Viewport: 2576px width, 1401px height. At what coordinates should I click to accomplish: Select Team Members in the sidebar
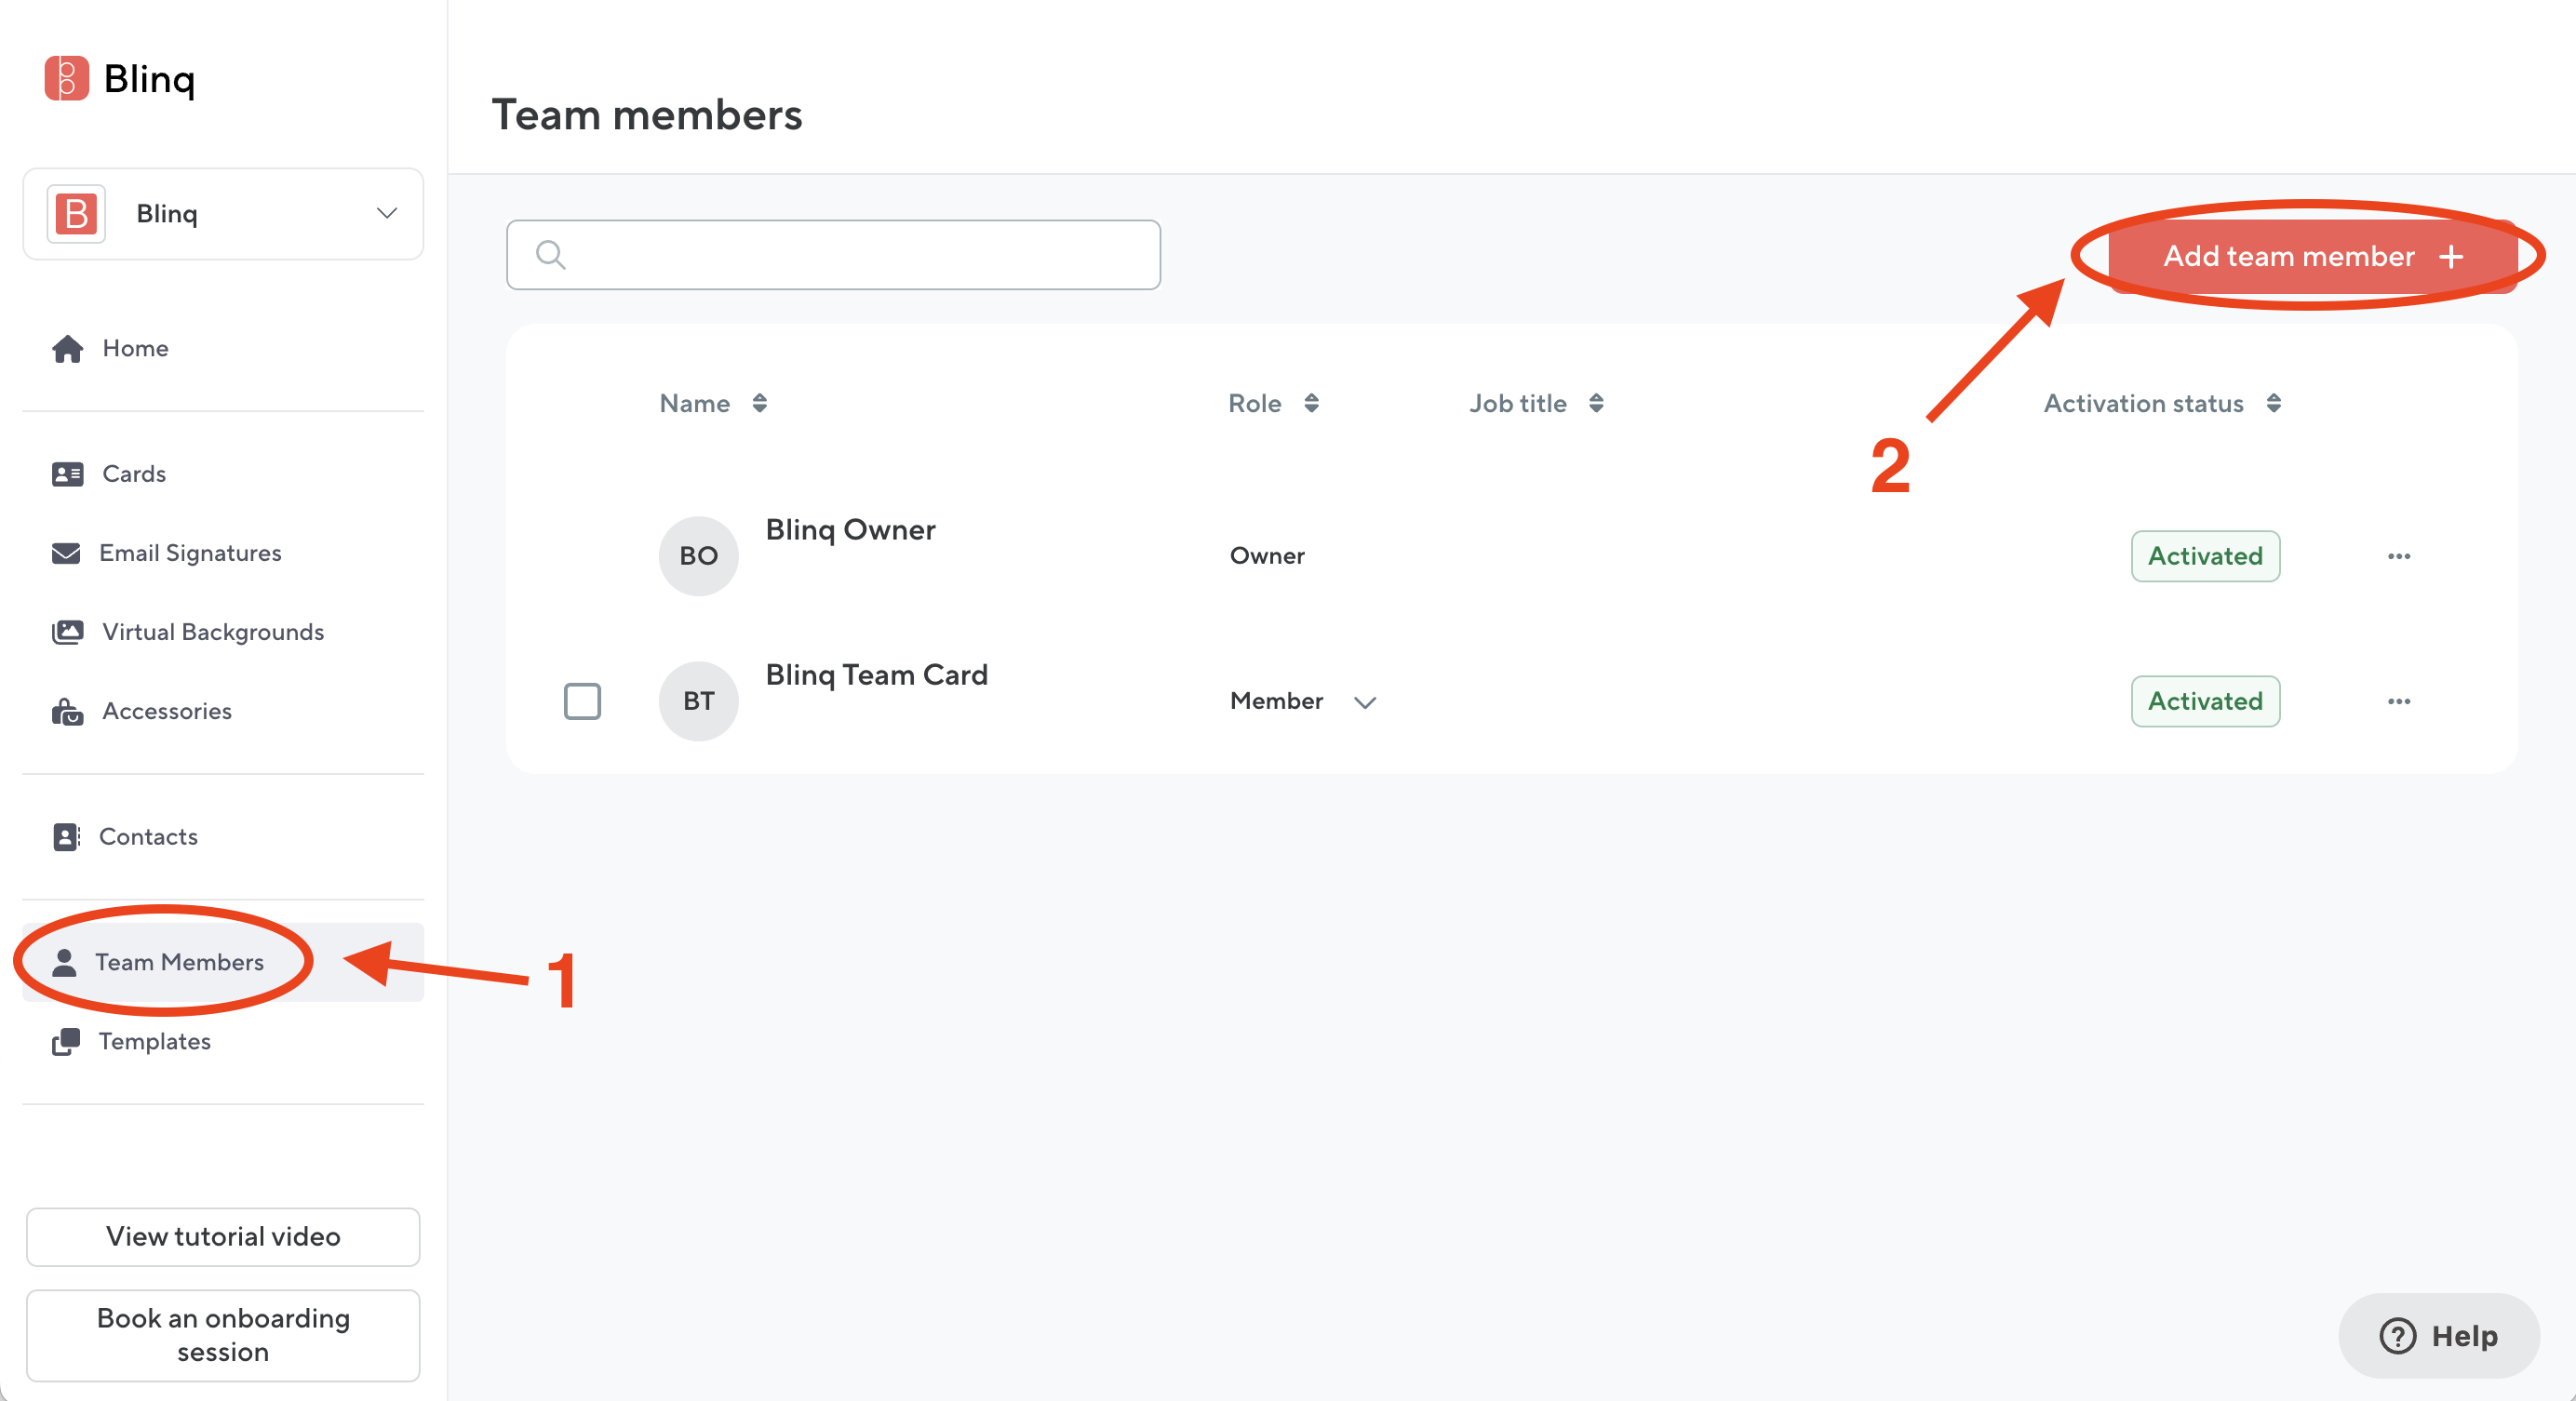tap(223, 962)
